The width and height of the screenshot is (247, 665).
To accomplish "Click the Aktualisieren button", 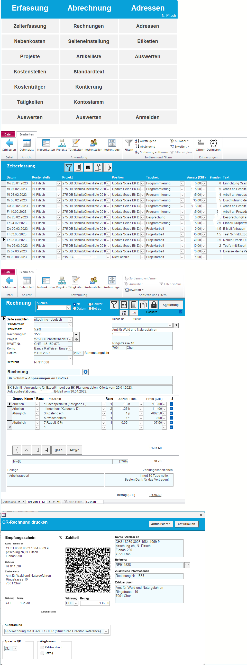I will click(160, 524).
